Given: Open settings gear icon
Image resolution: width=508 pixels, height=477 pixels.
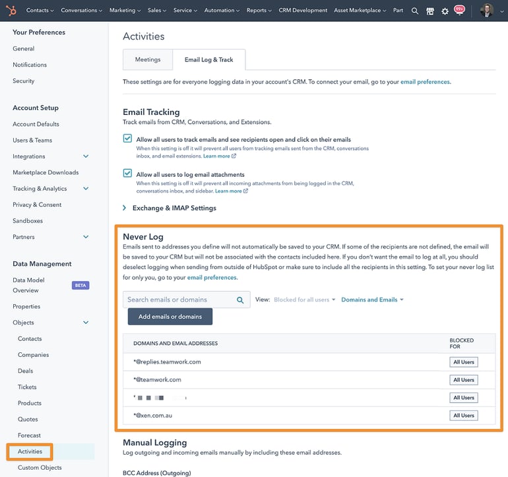Looking at the screenshot, I should 445,11.
